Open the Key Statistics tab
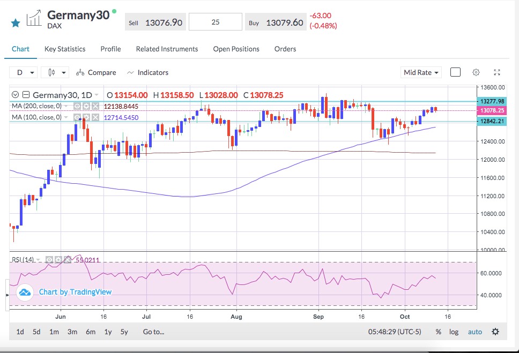519x353 pixels. point(65,49)
